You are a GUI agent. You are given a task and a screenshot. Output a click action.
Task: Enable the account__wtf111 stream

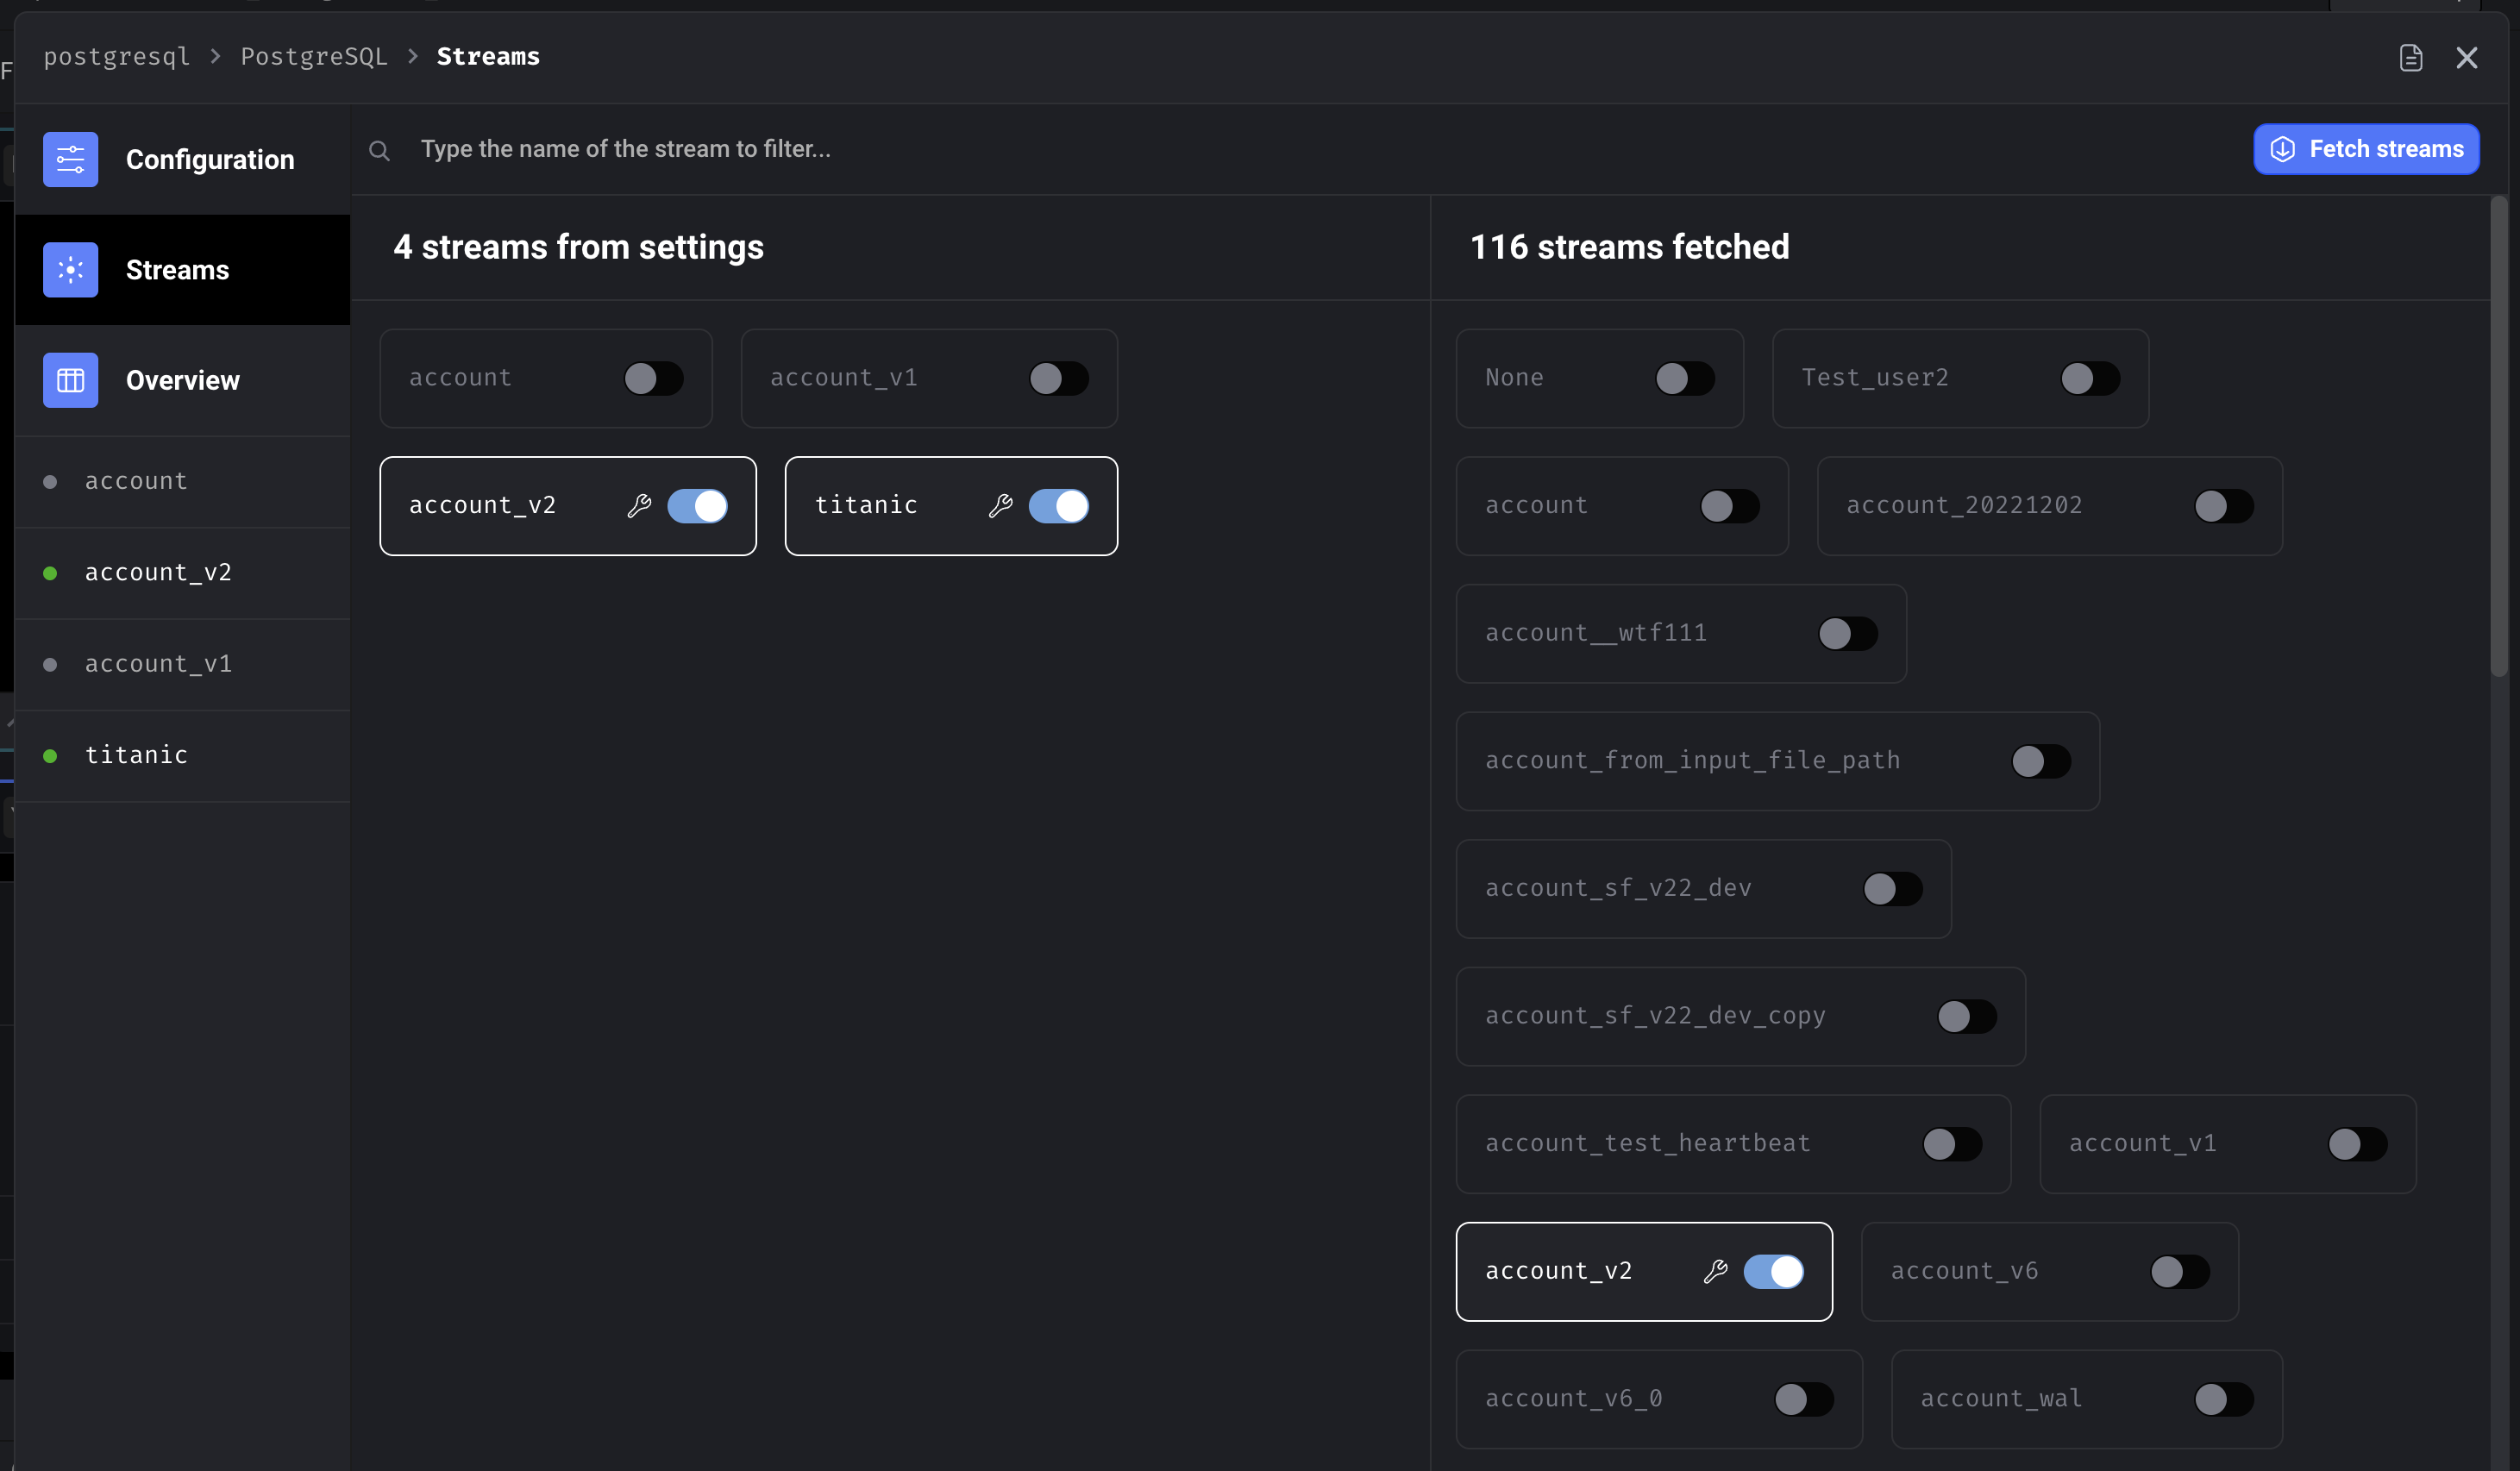click(1848, 633)
